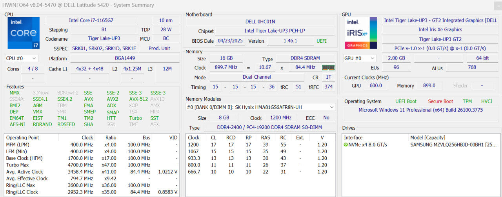Click the 10 nm process field
Screen dimensions: 502x197
[166, 20]
